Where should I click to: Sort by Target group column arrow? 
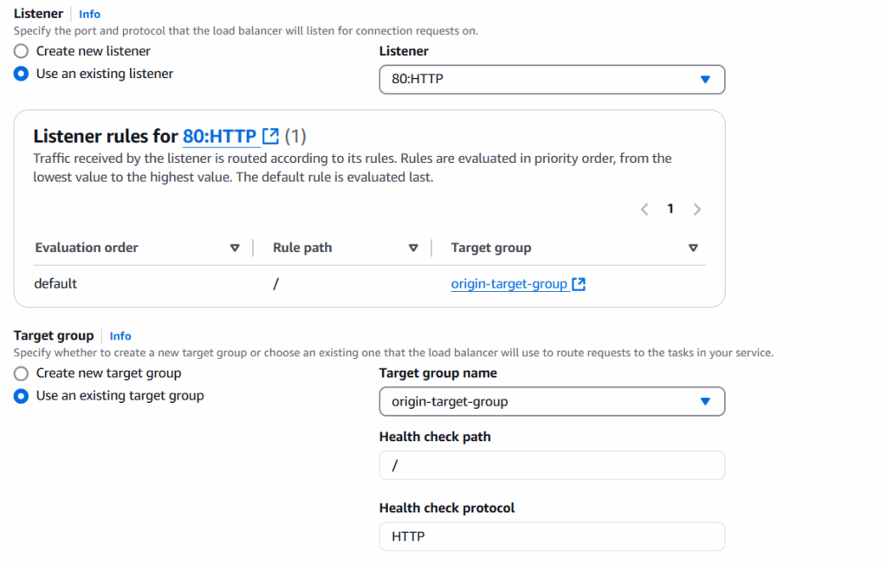click(693, 248)
